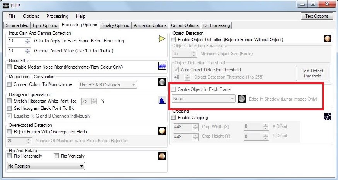Click the Minimum Object Size input field
The height and width of the screenshot is (180, 338).
pyautogui.click(x=182, y=54)
